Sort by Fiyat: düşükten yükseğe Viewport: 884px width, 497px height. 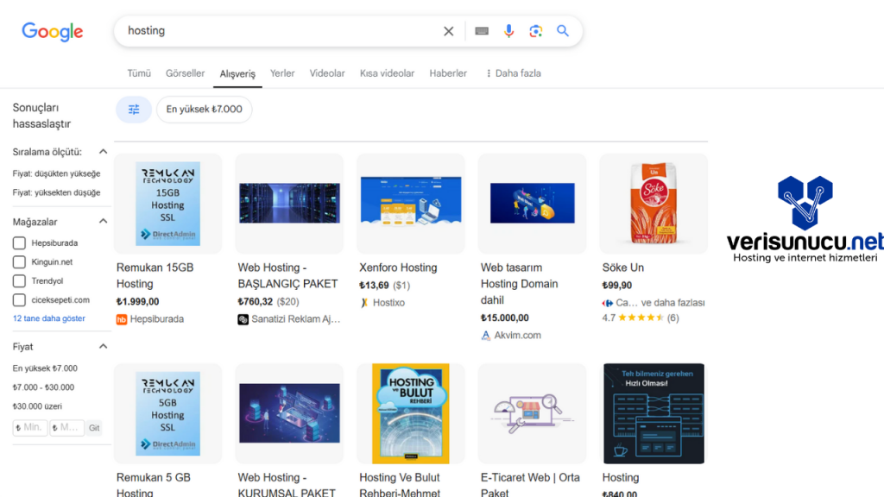[56, 173]
